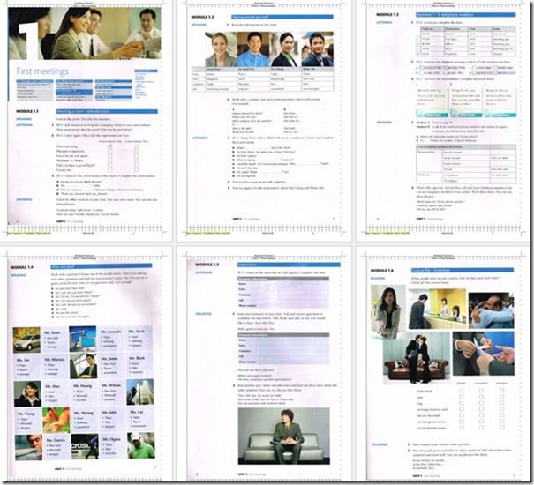Select the 'Ms. Han' card

pos(56,394)
